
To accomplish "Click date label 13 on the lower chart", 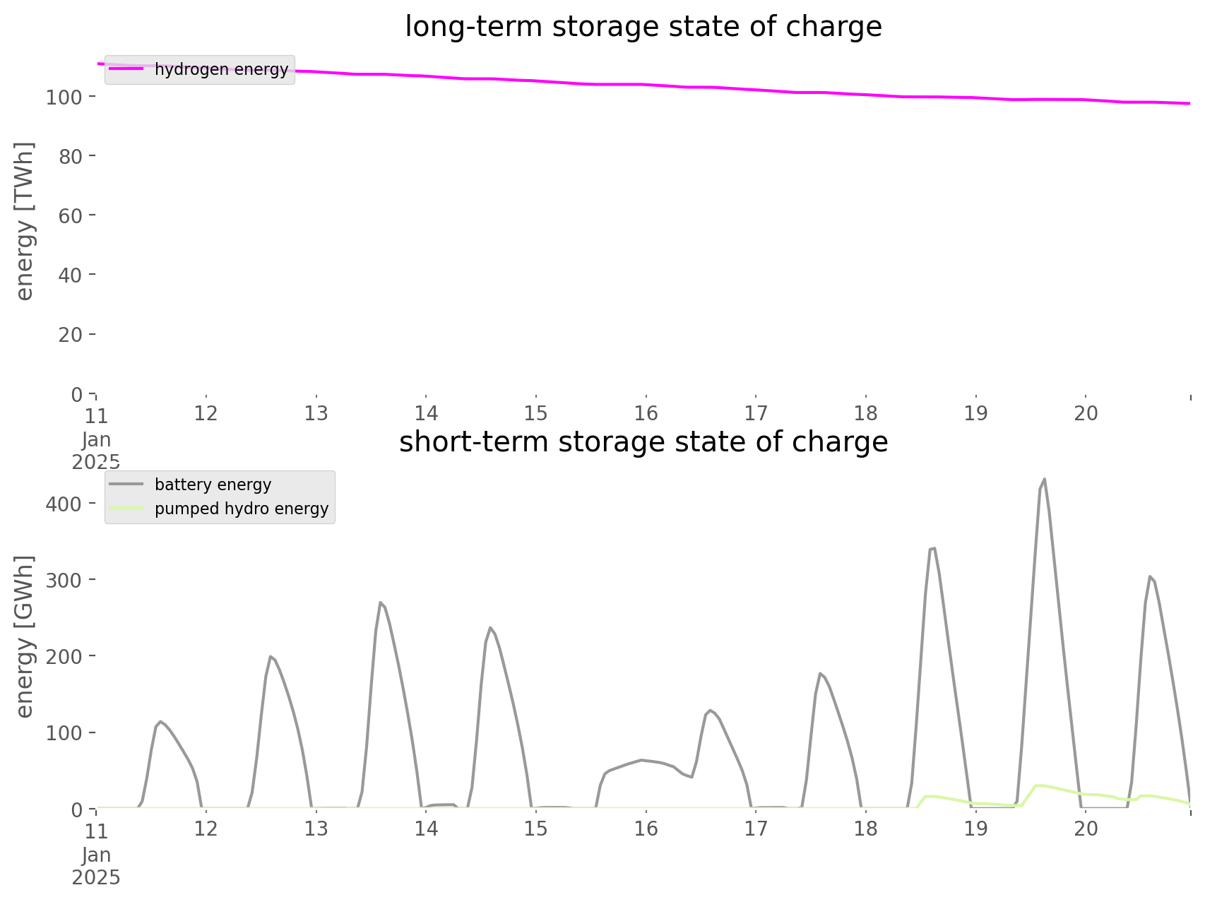I will pos(316,829).
